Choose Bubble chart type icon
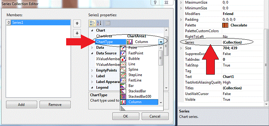Viewport: 269px width, 126px height. pos(123,59)
